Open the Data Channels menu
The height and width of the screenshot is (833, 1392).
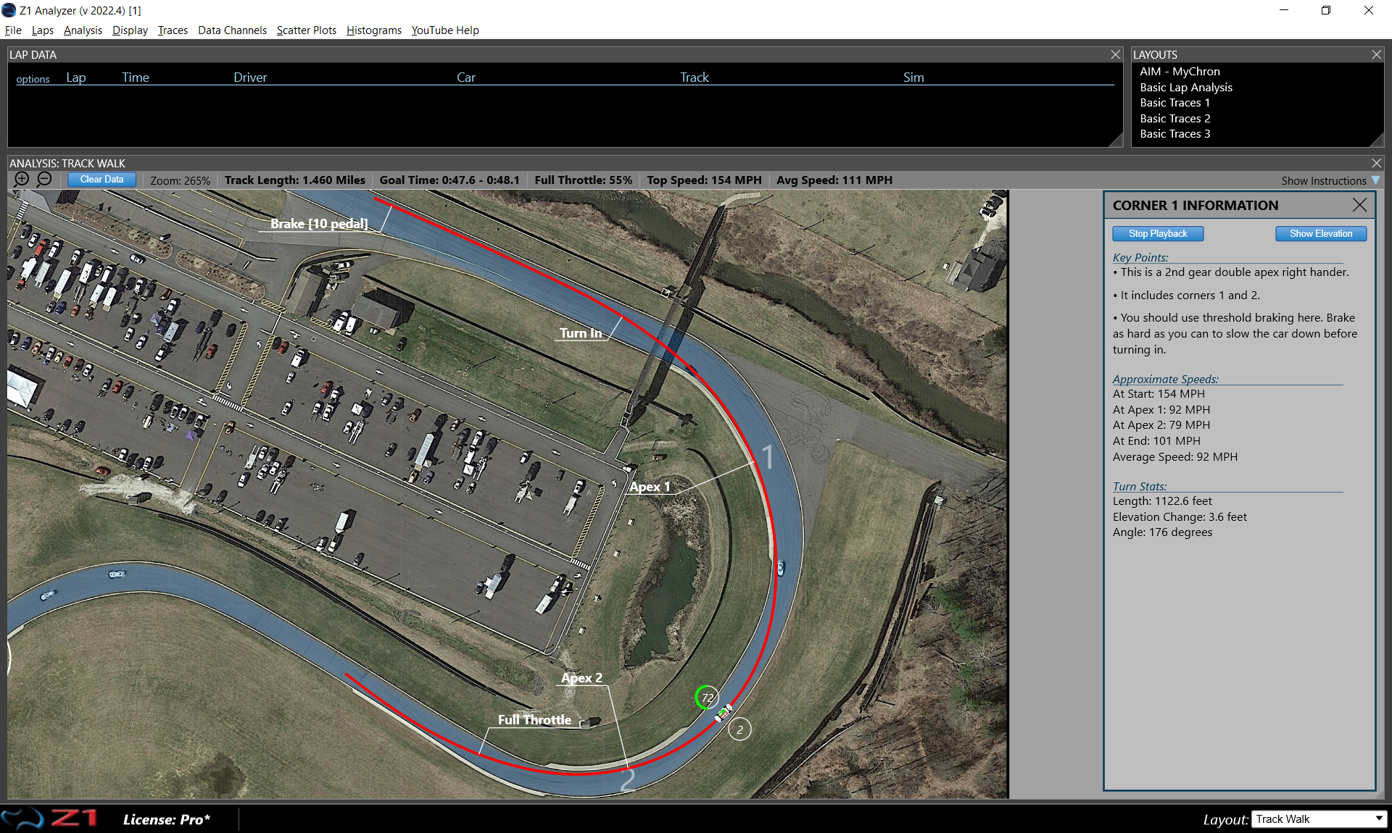[x=232, y=30]
